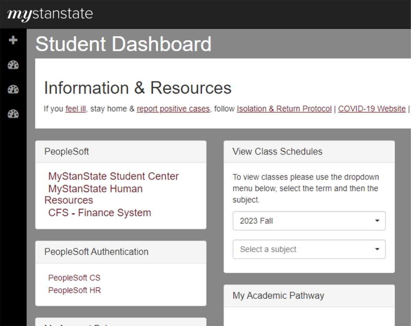Click the View Class Schedules header

309,151
